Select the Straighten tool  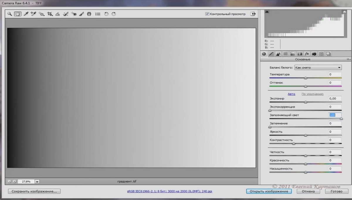(x=57, y=14)
